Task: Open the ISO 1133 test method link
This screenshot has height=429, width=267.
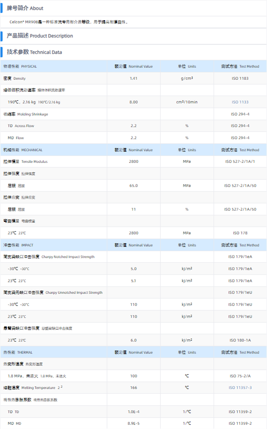Action: (240, 102)
